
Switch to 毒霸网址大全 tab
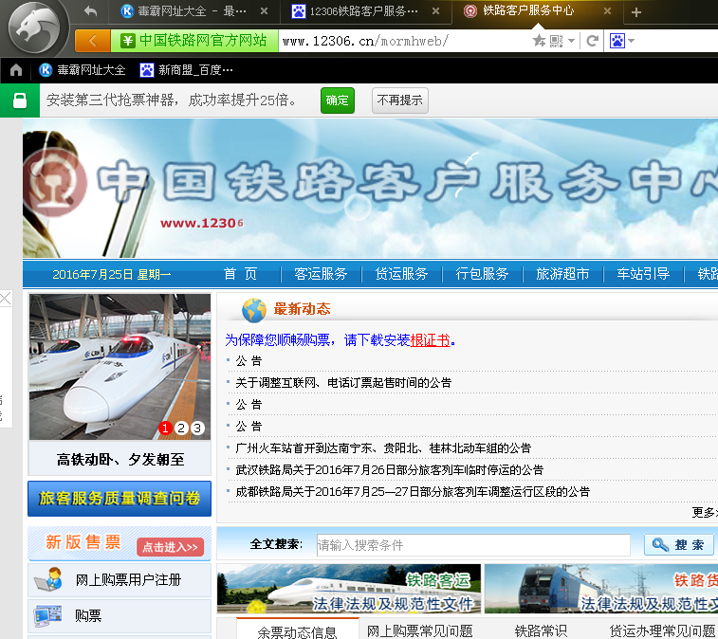(x=183, y=11)
